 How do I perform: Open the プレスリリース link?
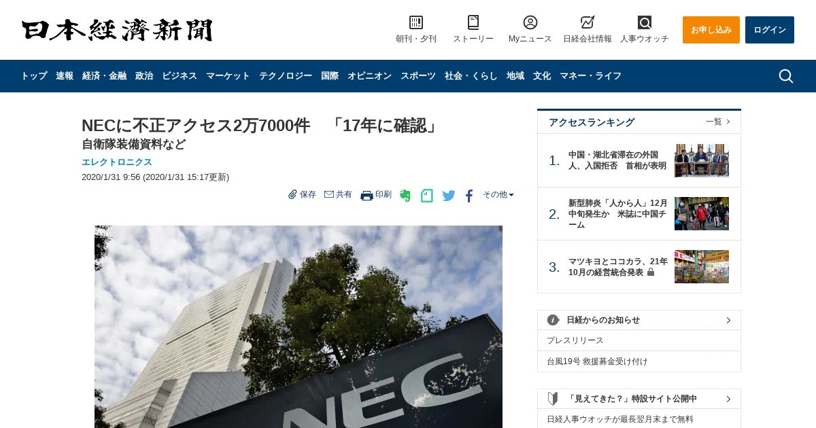pyautogui.click(x=575, y=340)
